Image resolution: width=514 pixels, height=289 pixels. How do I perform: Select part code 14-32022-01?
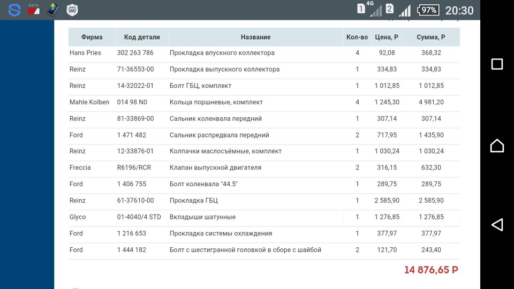(135, 86)
